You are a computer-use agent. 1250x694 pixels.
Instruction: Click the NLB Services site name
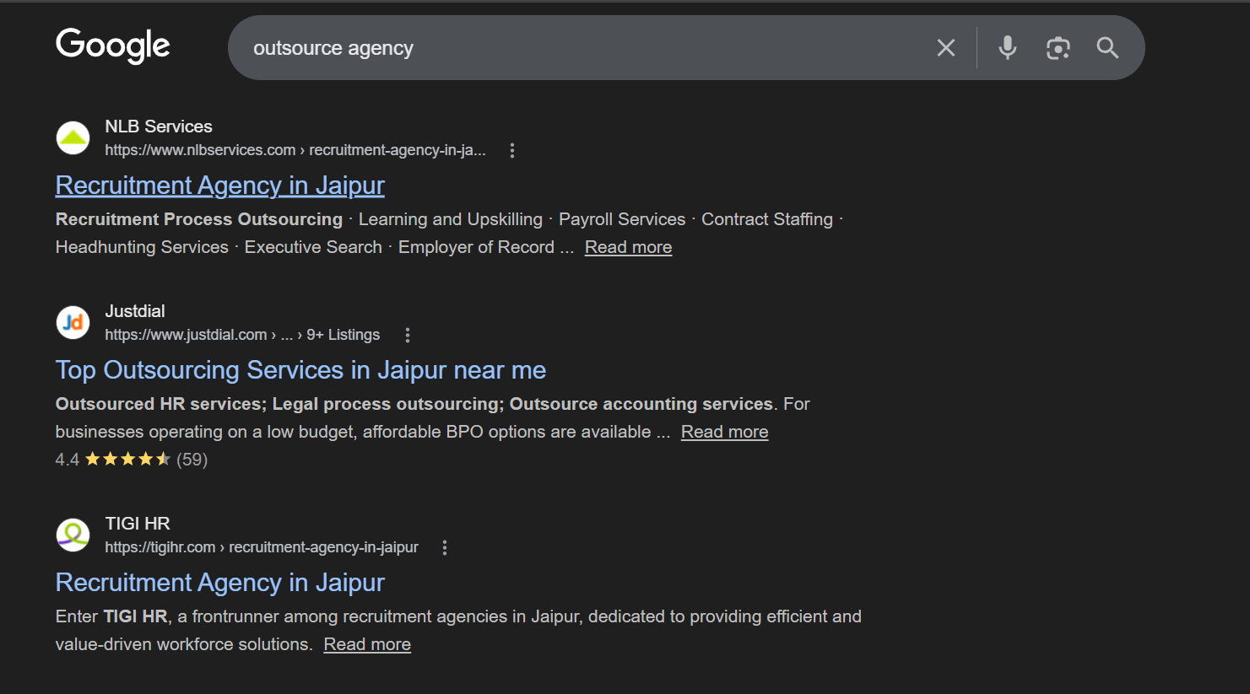(x=159, y=126)
